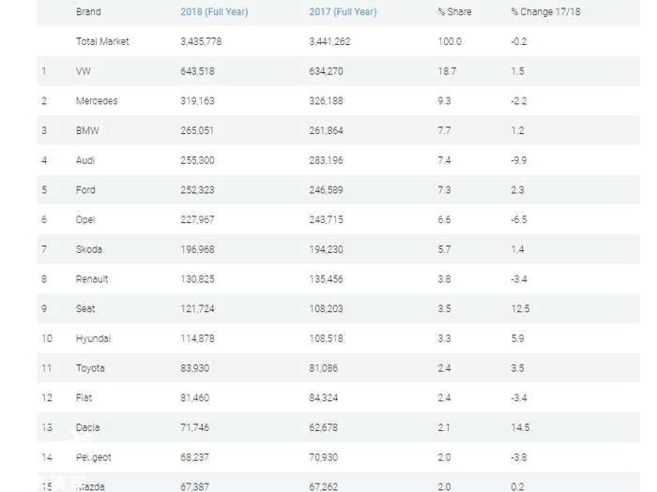Select the Toyota brand cell
657x492 pixels.
[x=90, y=368]
